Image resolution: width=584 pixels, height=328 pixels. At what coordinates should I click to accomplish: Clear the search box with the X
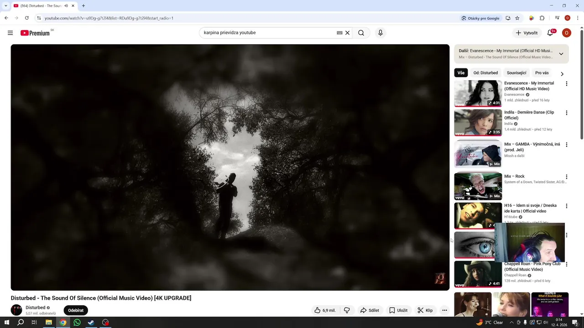347,33
